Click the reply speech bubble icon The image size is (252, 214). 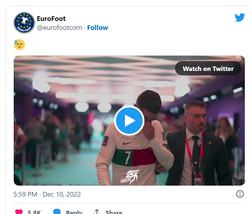click(57, 212)
